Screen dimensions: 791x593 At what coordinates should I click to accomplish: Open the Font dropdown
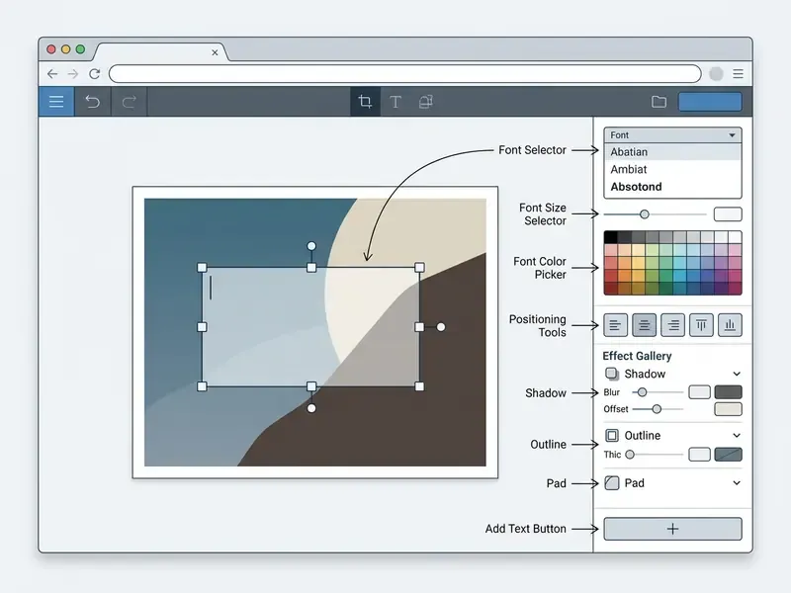(672, 135)
